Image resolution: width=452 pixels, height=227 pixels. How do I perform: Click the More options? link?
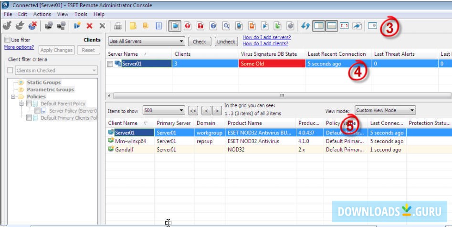[19, 47]
